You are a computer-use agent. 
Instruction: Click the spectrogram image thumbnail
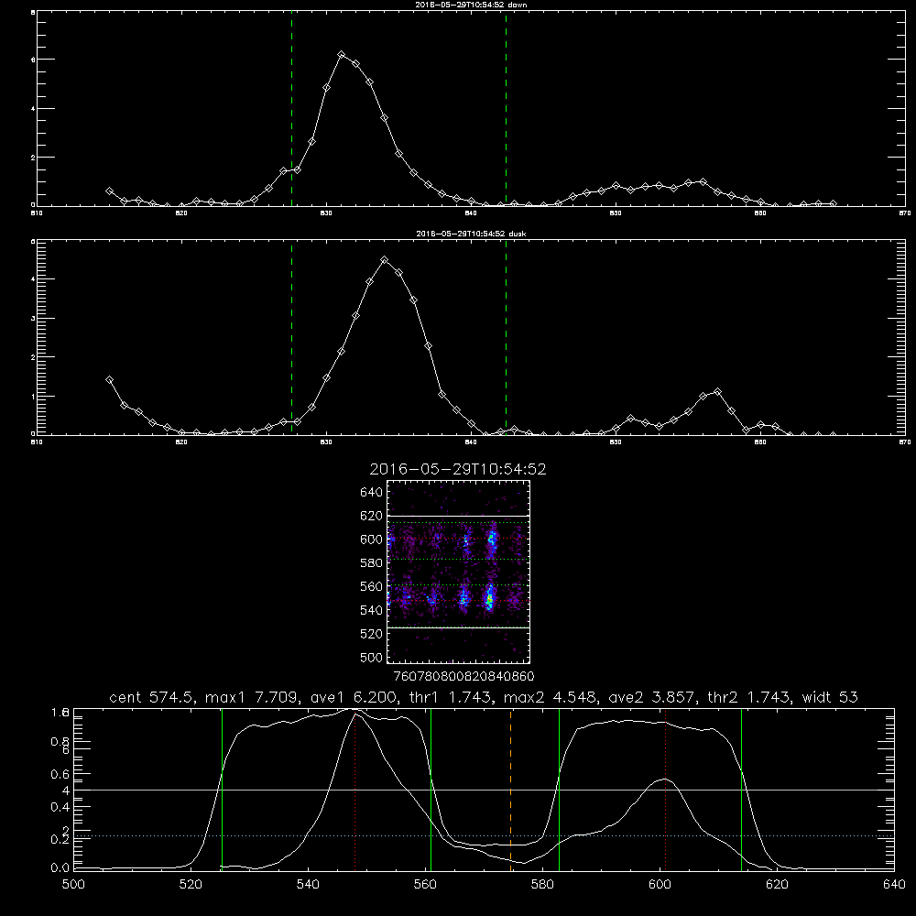tap(459, 572)
